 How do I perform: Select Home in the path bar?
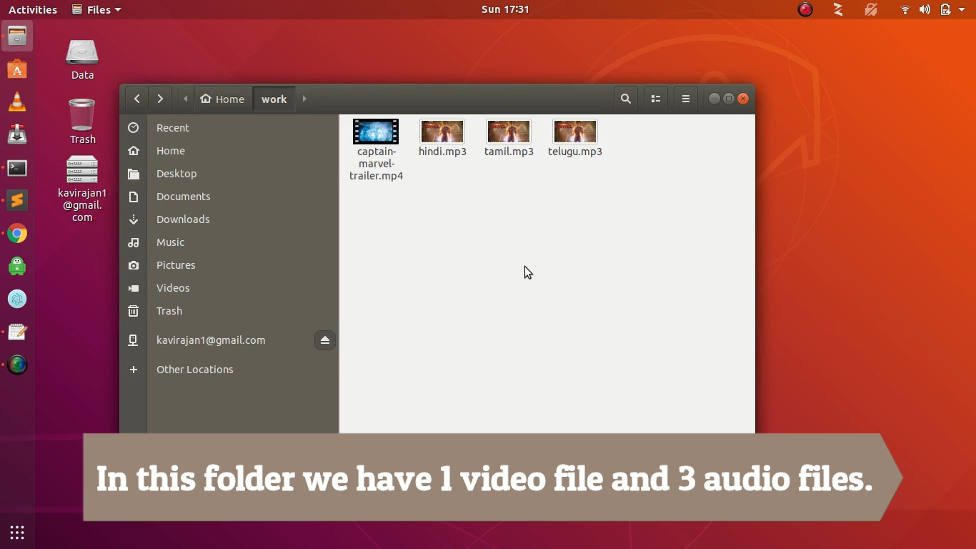coord(223,99)
